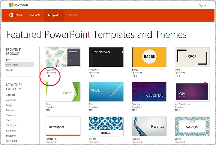This screenshot has width=216, height=145.
Task: Click the Integral title link
Action: tap(93, 139)
